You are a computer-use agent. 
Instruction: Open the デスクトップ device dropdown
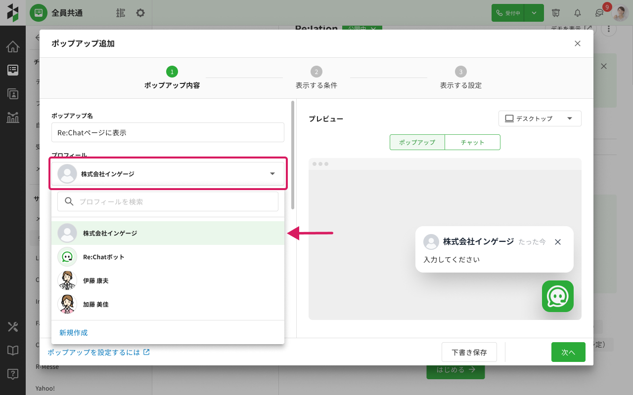[x=540, y=118]
